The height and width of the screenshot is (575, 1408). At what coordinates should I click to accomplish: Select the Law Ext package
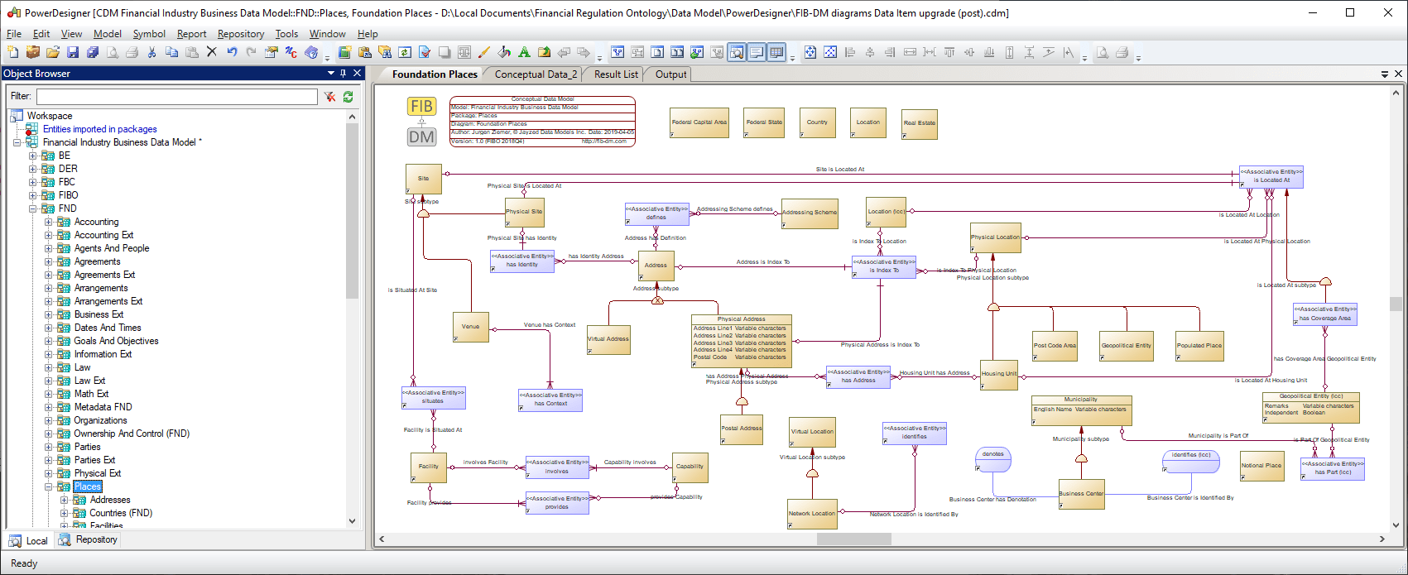tap(89, 381)
